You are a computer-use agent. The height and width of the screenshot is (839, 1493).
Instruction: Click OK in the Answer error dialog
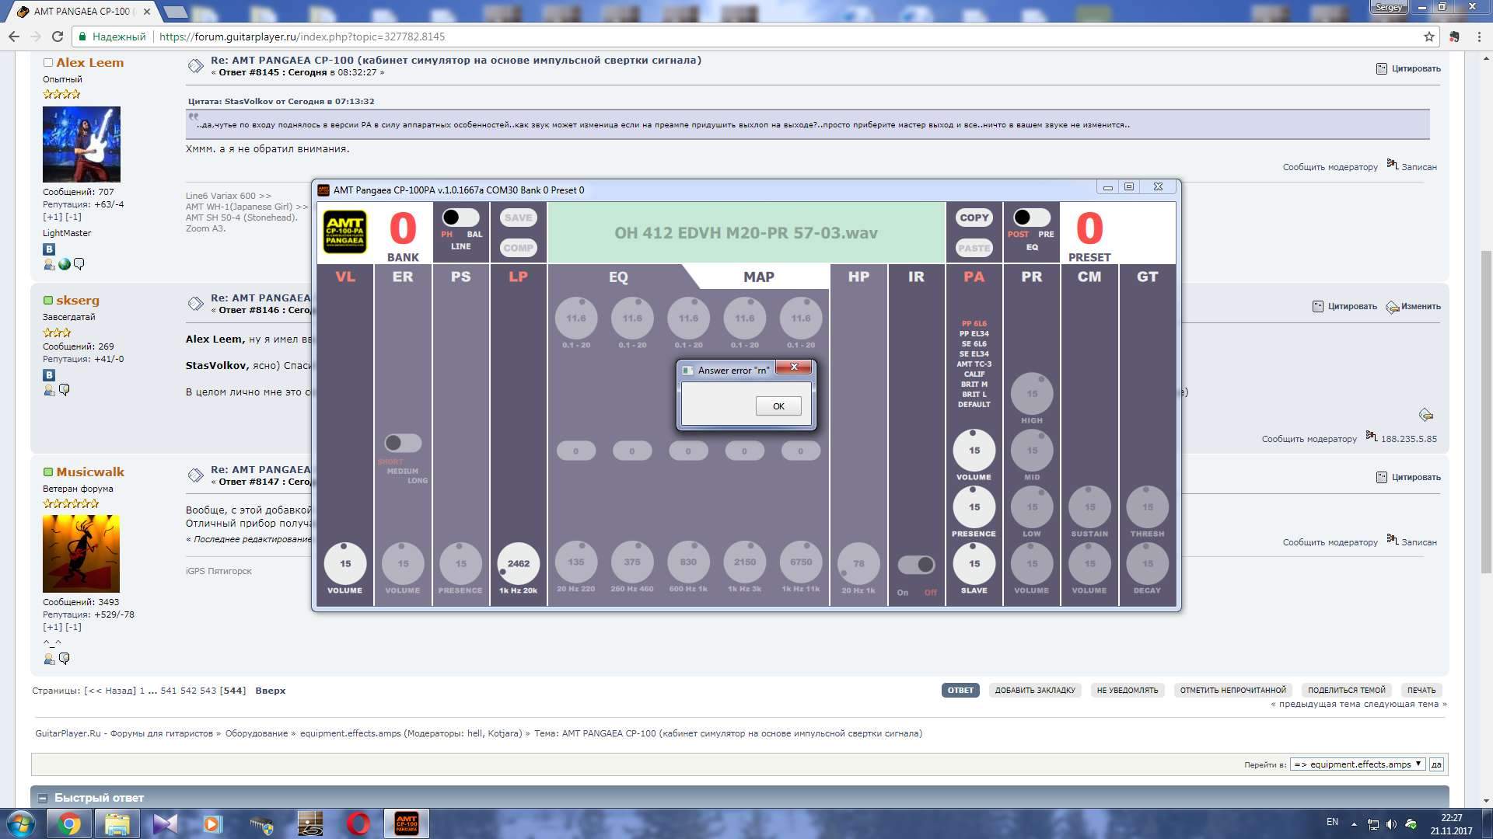[778, 406]
